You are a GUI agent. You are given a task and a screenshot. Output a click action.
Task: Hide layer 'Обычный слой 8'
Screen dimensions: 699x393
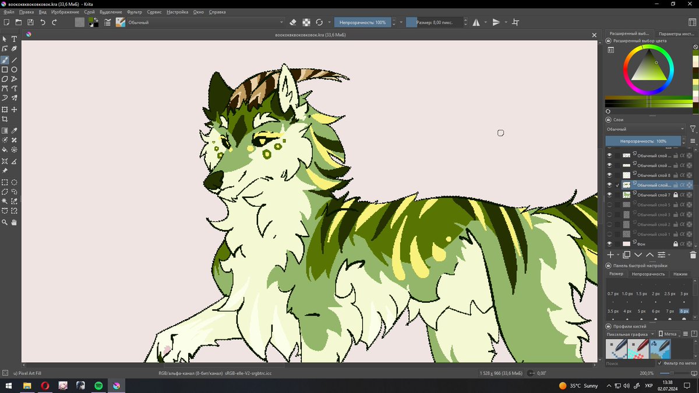610,175
